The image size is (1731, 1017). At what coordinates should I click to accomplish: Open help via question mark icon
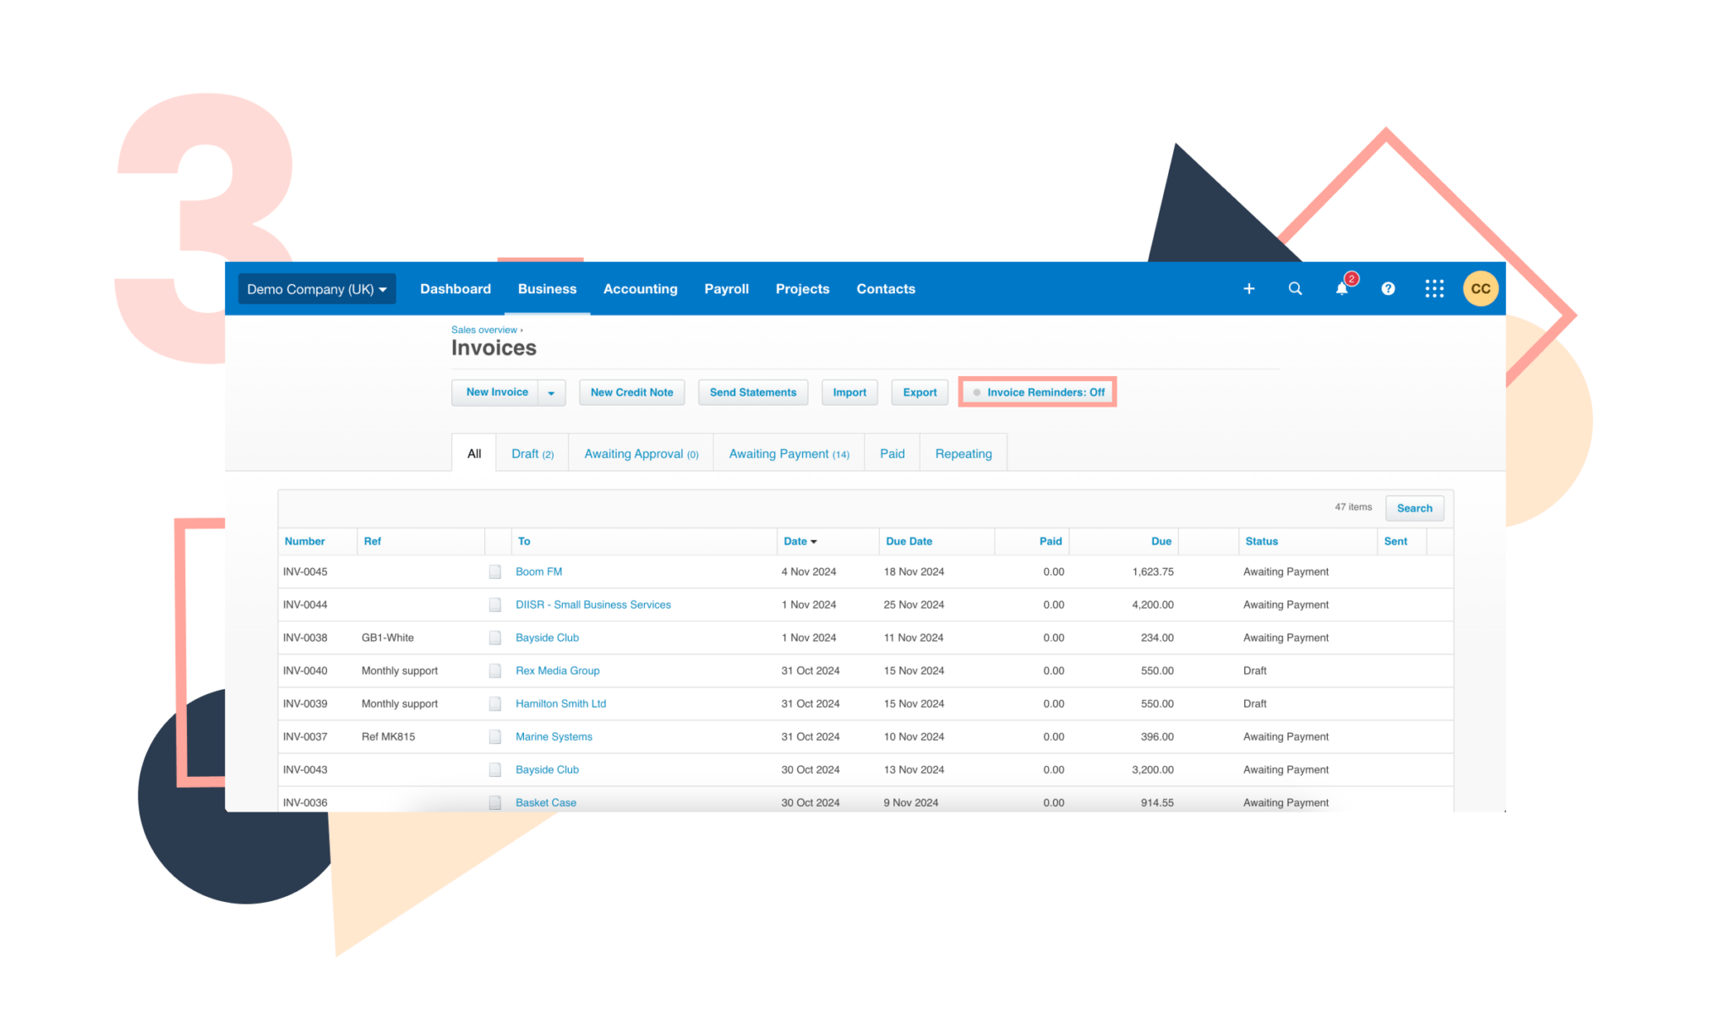[1388, 288]
